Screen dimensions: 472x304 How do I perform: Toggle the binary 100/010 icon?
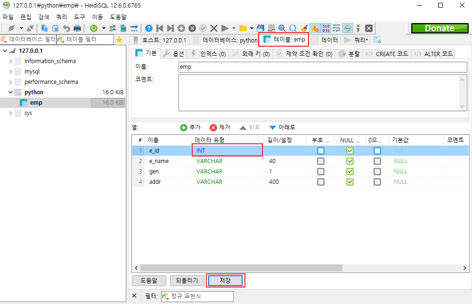326,28
